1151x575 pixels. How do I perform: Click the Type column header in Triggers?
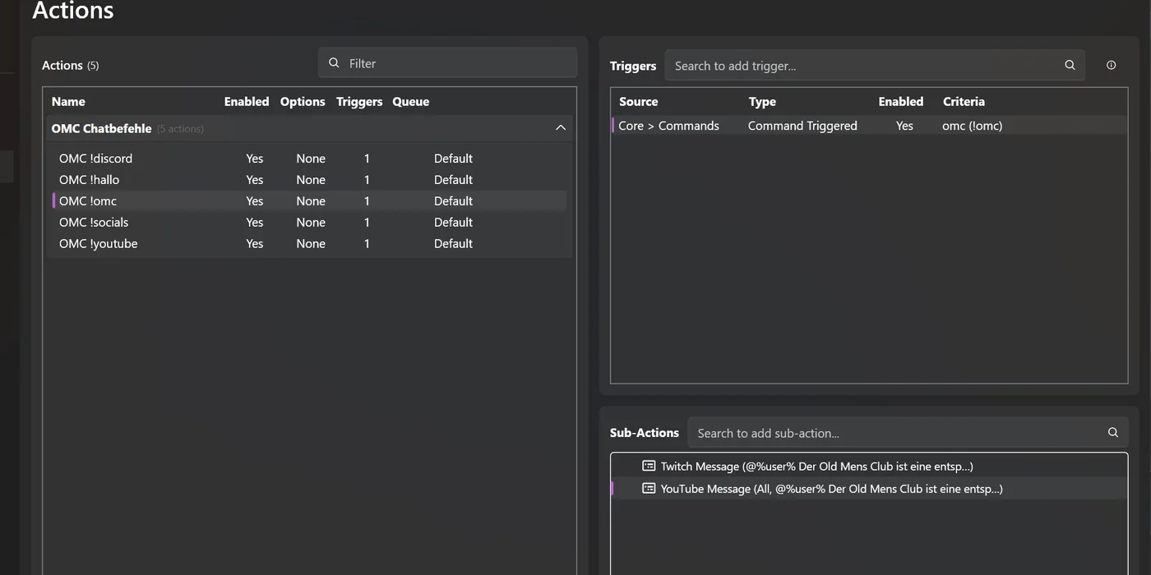pyautogui.click(x=762, y=102)
